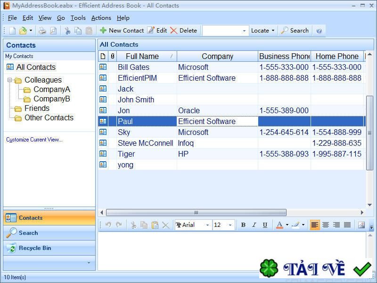Open the Actions menu
The height and width of the screenshot is (283, 377).
[101, 18]
